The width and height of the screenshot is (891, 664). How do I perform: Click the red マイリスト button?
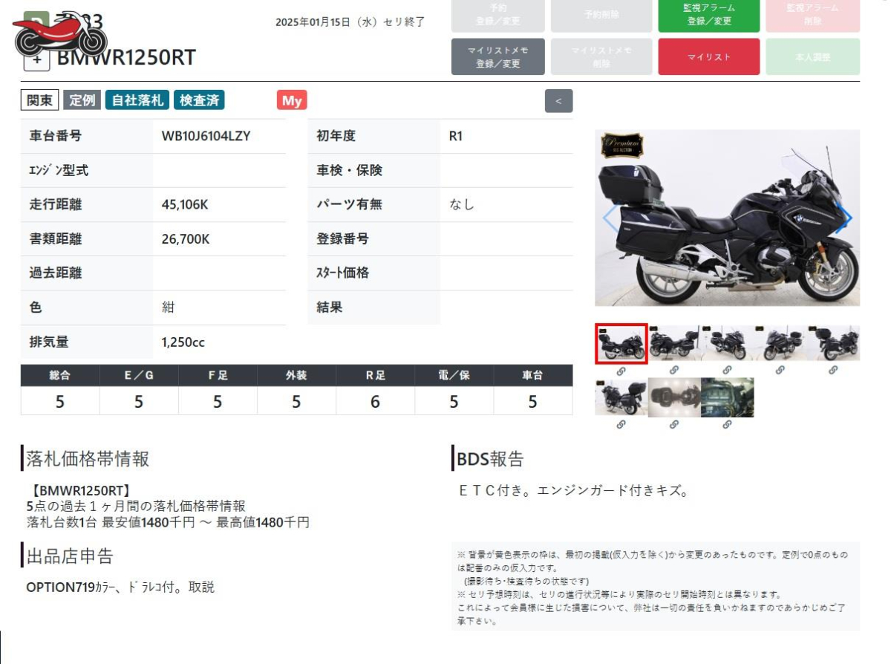(x=709, y=57)
